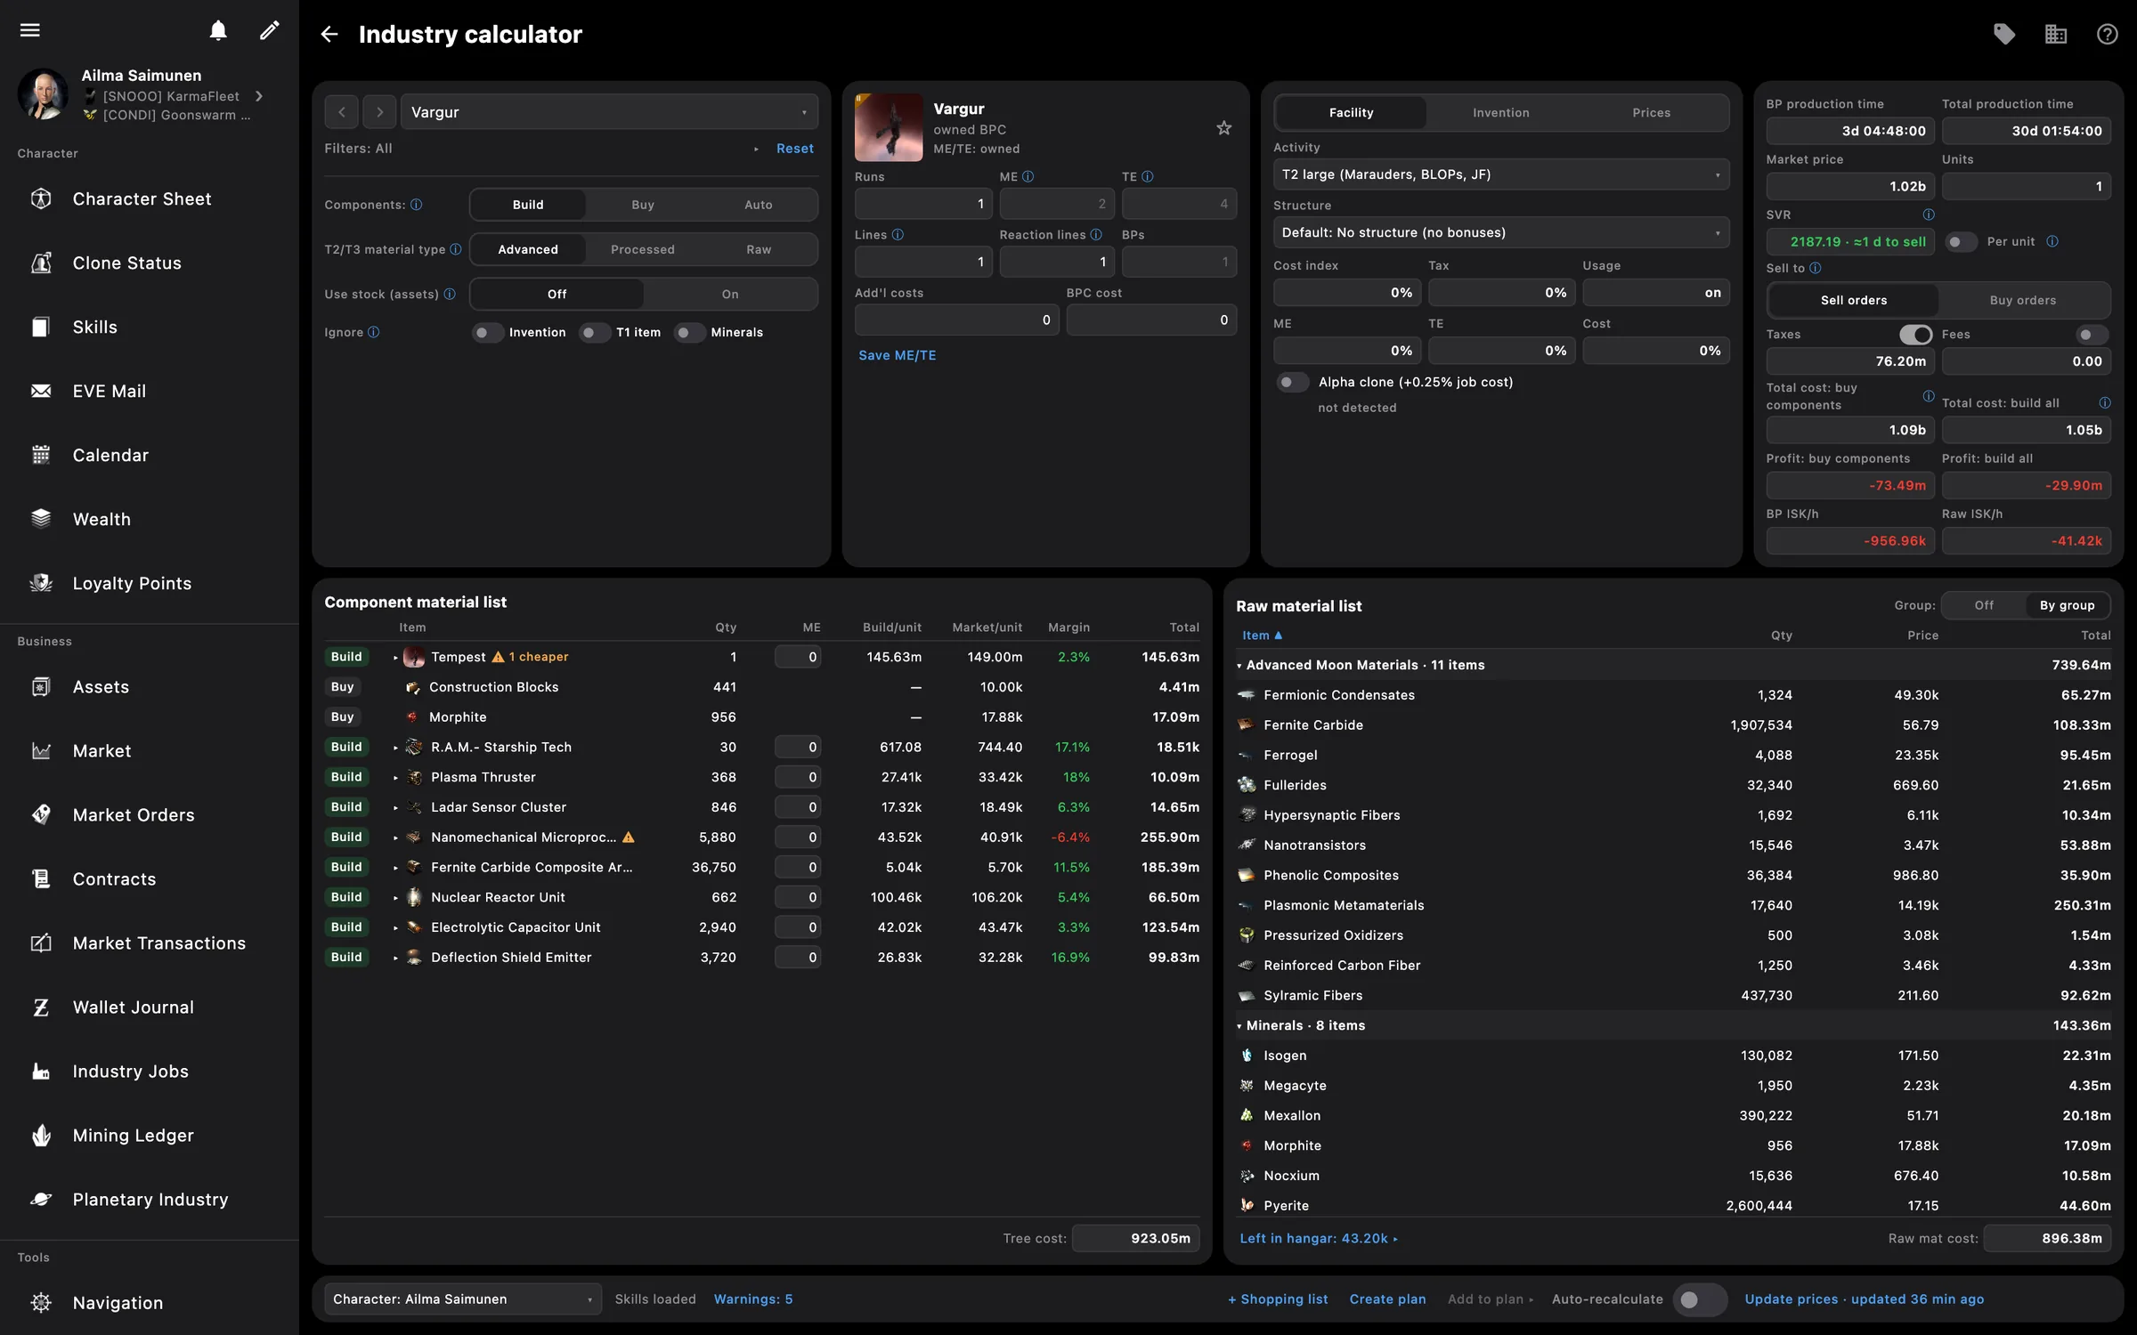2137x1335 pixels.
Task: Click Update prices link
Action: point(1864,1299)
